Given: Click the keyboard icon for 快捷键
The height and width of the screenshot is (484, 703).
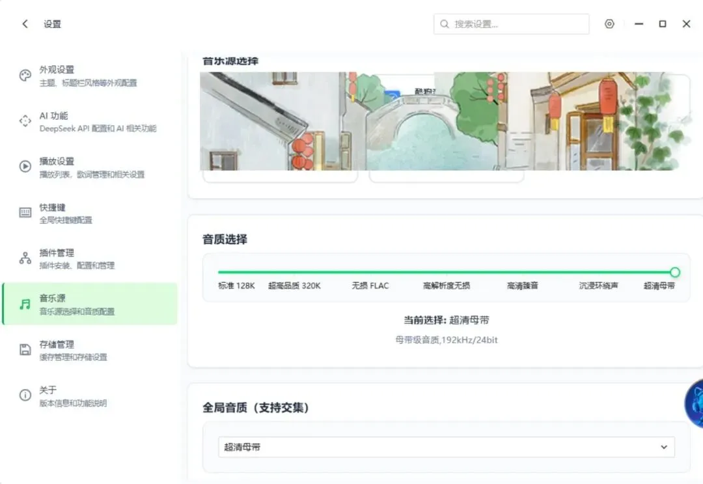Looking at the screenshot, I should click(25, 212).
